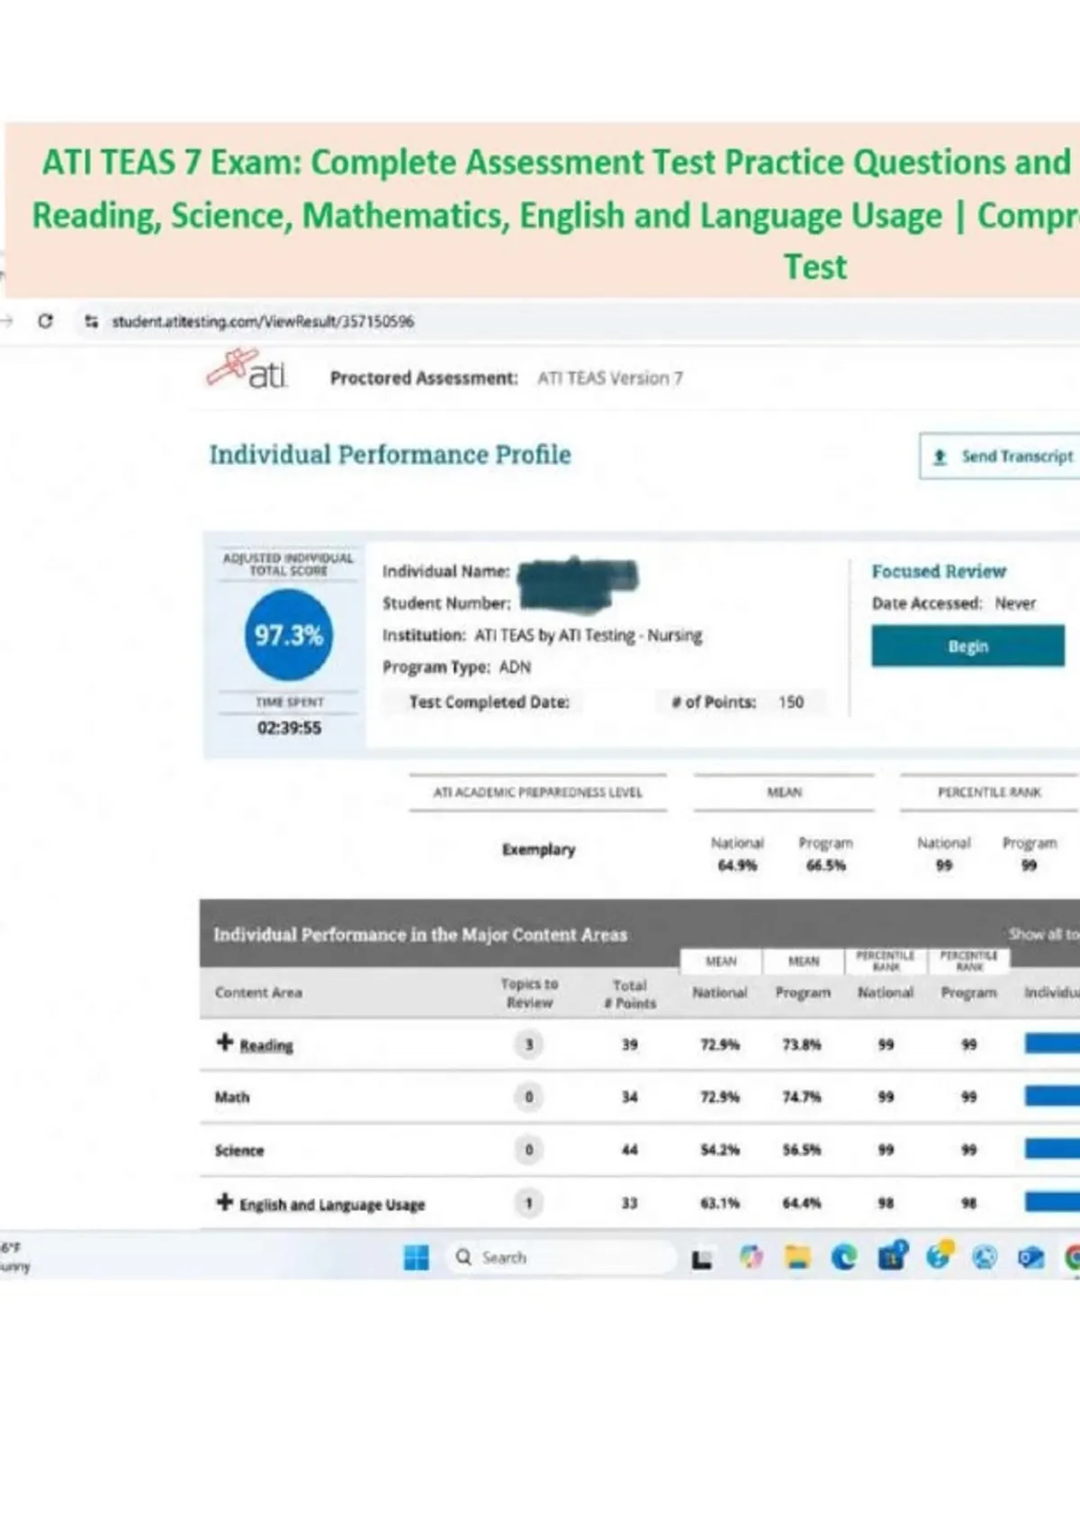Click English topics to review badge 1
This screenshot has width=1080, height=1531.
tap(529, 1203)
